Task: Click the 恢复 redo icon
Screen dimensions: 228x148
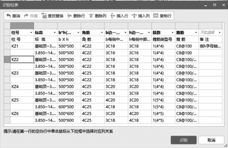Action: [26, 16]
